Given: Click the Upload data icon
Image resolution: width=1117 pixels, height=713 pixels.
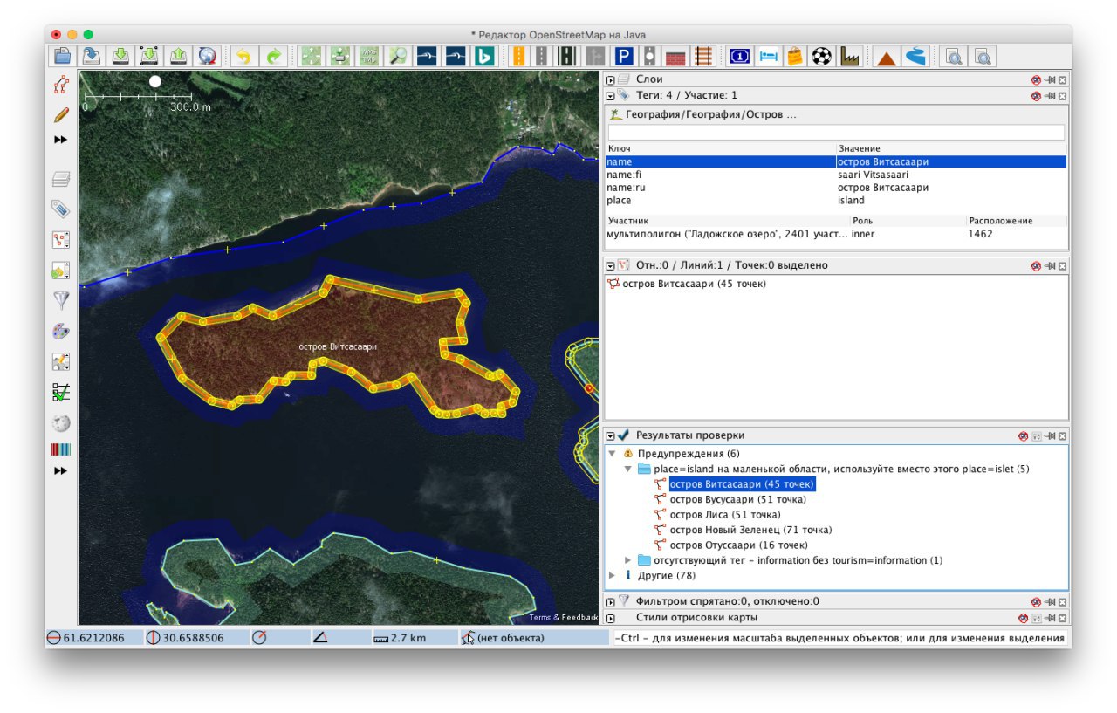Looking at the screenshot, I should (x=178, y=56).
